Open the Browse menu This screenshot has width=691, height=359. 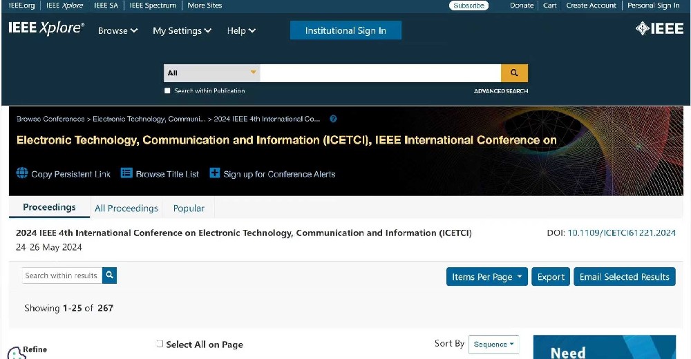[x=117, y=30]
